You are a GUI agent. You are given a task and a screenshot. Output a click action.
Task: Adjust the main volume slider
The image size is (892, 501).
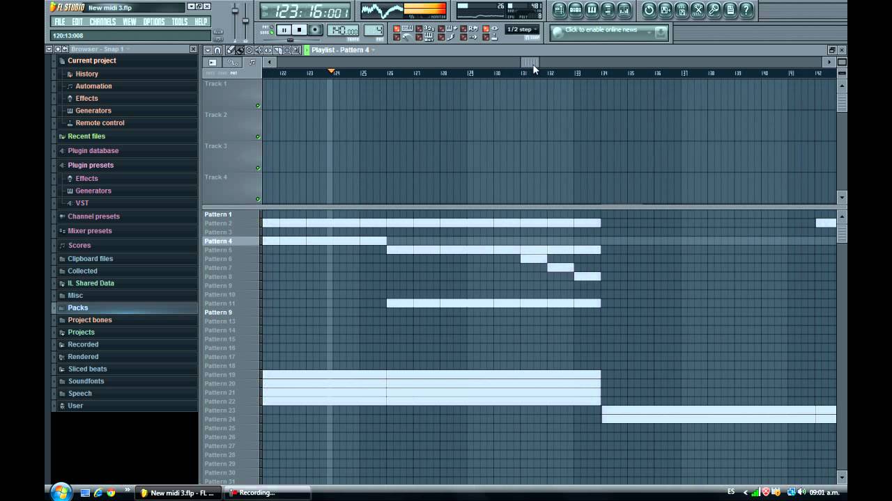pyautogui.click(x=235, y=10)
